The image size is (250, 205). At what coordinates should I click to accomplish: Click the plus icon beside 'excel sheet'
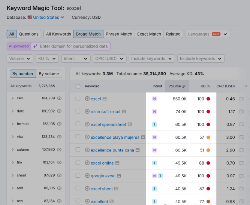pyautogui.click(x=87, y=189)
